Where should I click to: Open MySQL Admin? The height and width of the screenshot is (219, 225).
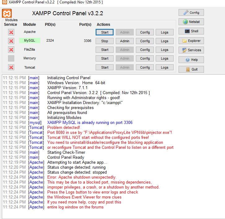pyautogui.click(x=125, y=41)
